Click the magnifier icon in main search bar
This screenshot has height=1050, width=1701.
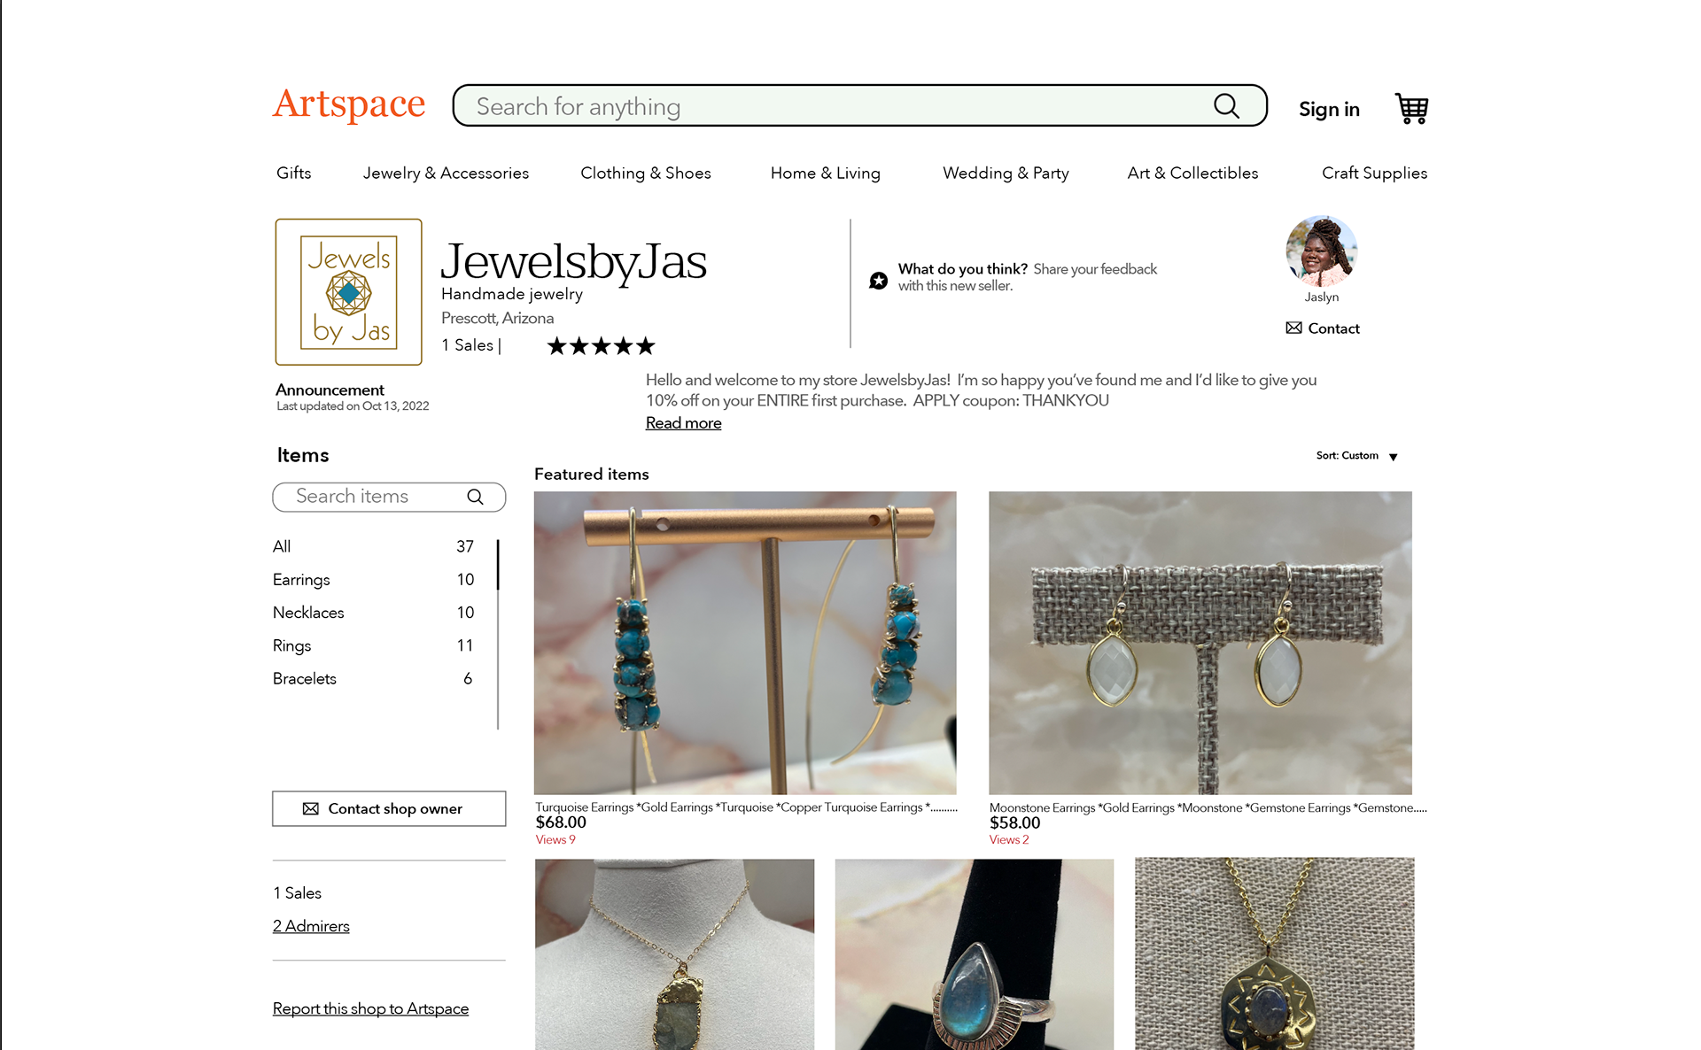1226,106
